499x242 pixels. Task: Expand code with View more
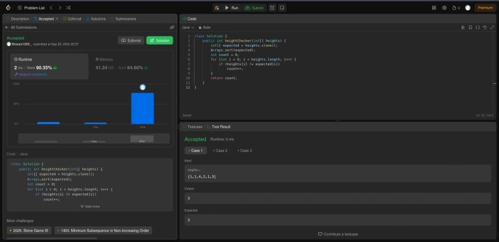point(90,207)
